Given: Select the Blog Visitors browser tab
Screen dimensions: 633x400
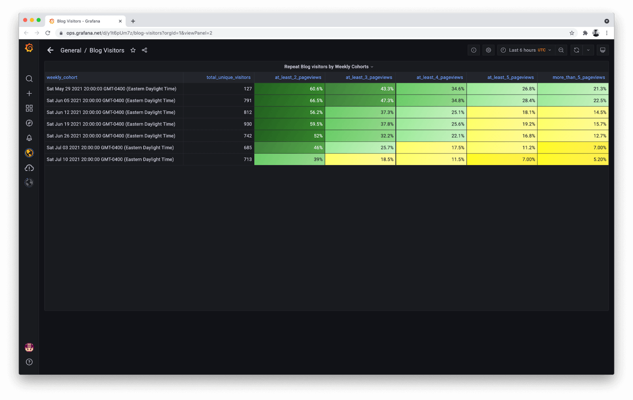Looking at the screenshot, I should [79, 21].
